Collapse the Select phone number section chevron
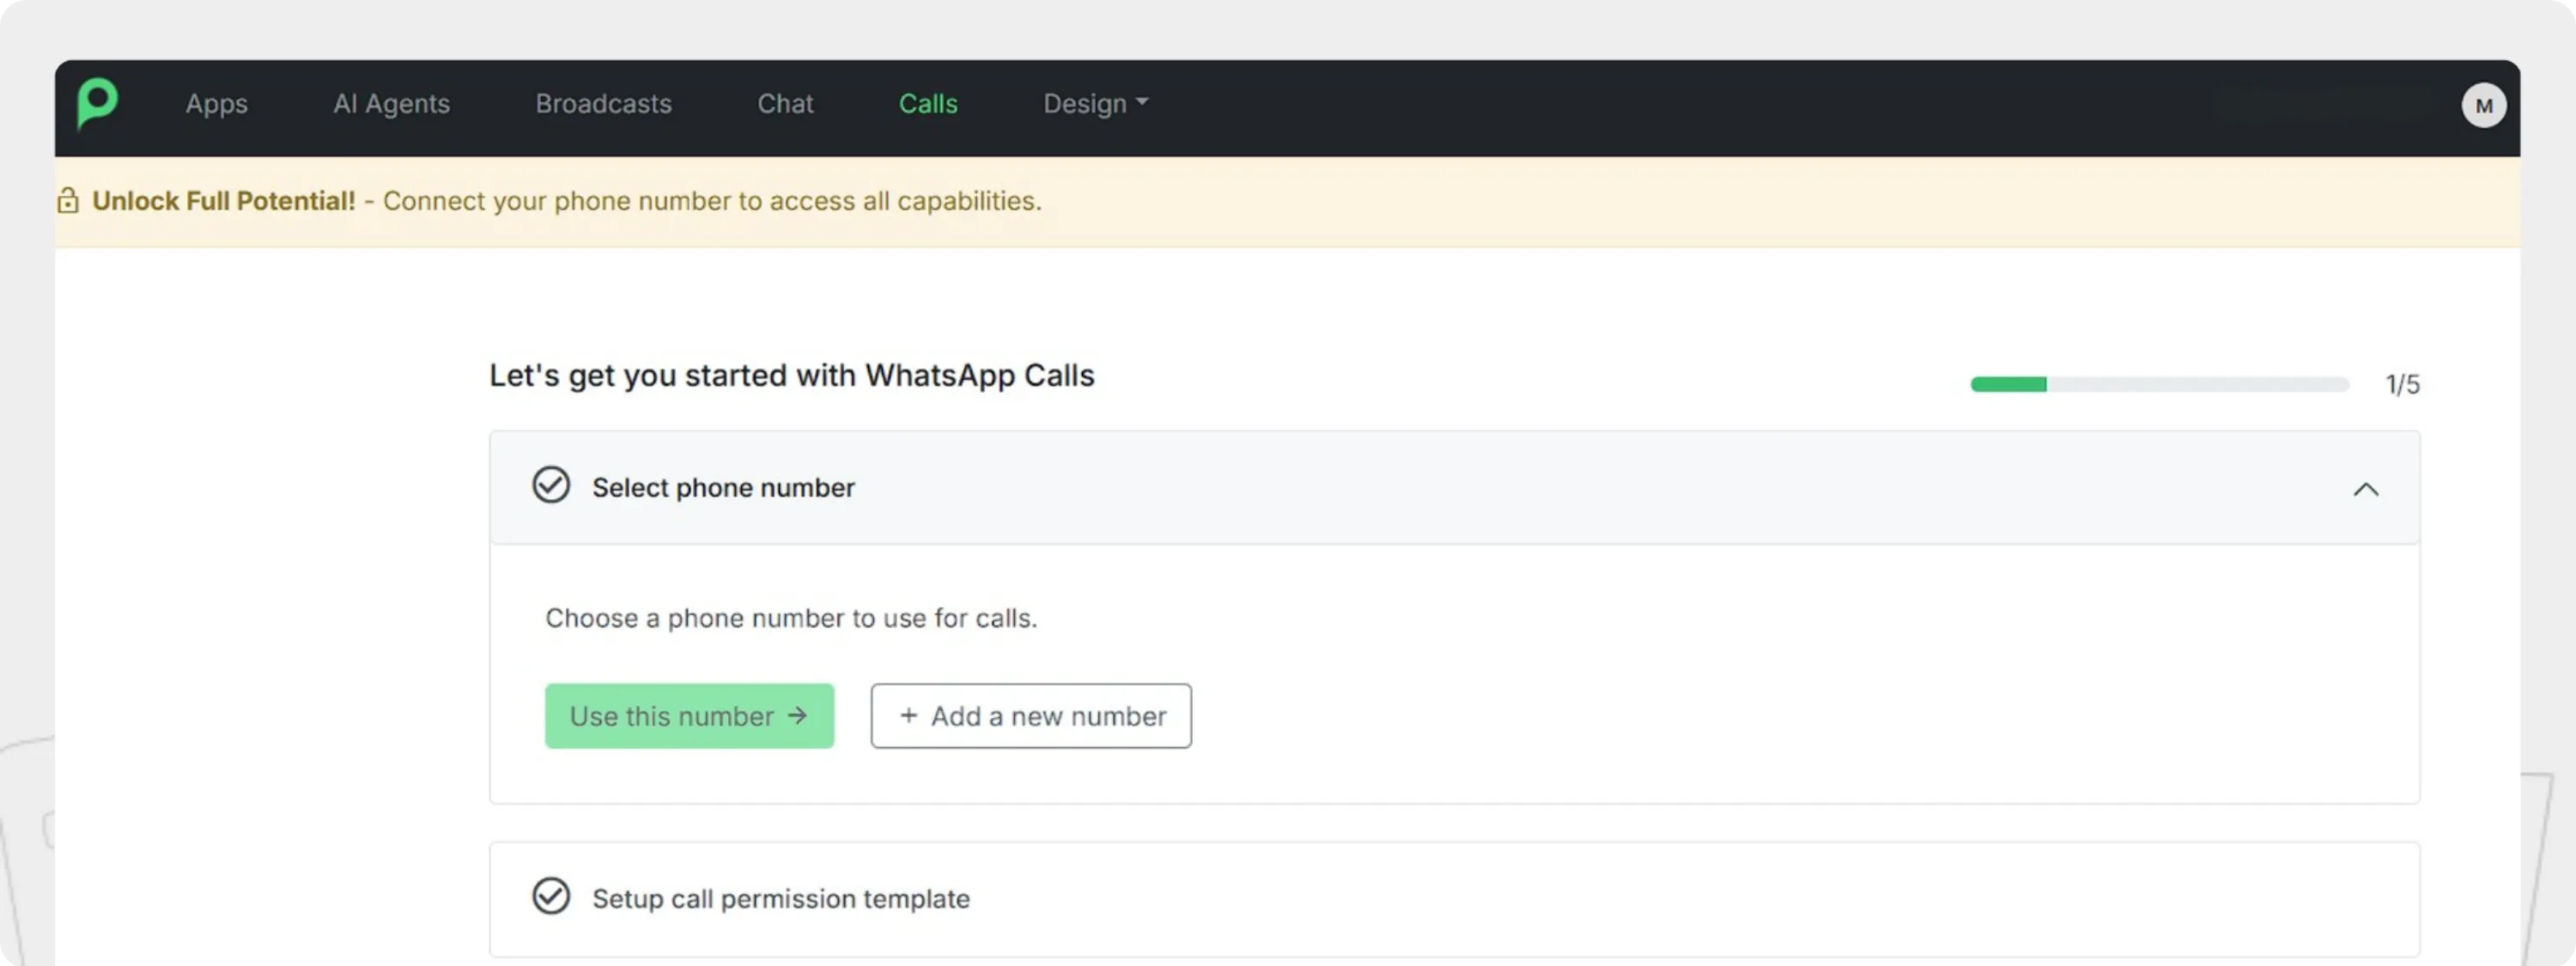This screenshot has height=966, width=2576. [x=2365, y=489]
